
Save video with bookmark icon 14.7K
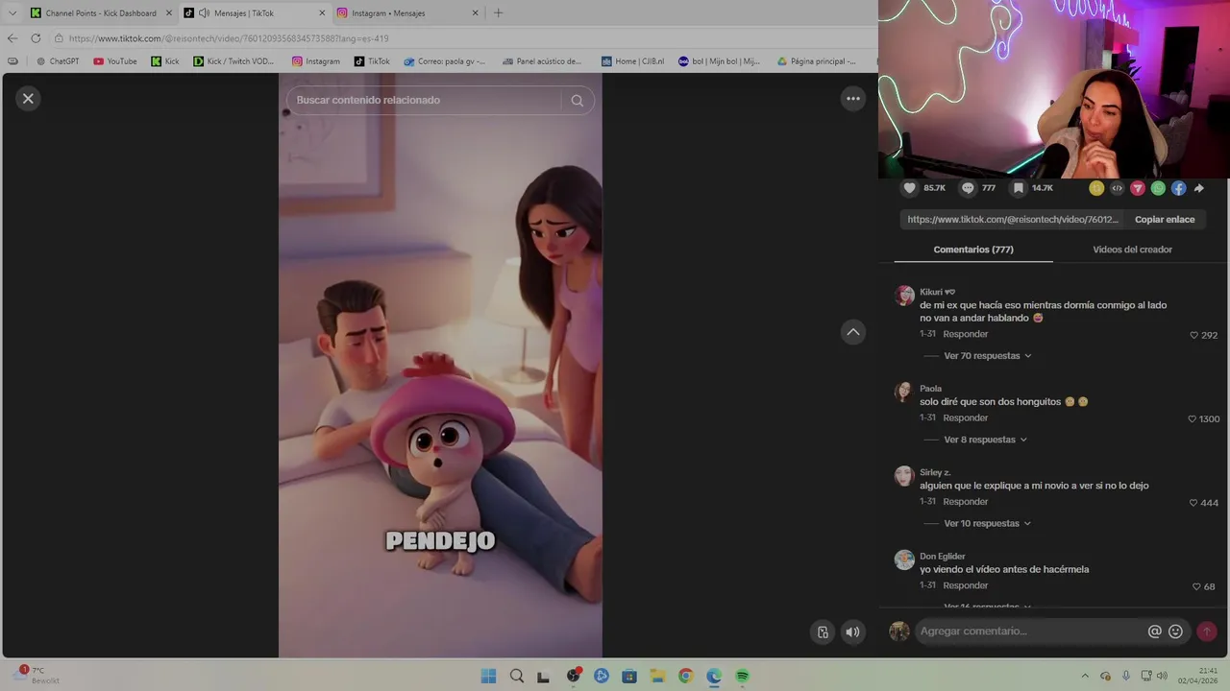(x=1019, y=188)
